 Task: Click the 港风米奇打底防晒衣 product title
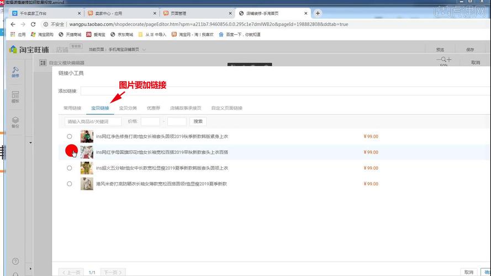[161, 184]
